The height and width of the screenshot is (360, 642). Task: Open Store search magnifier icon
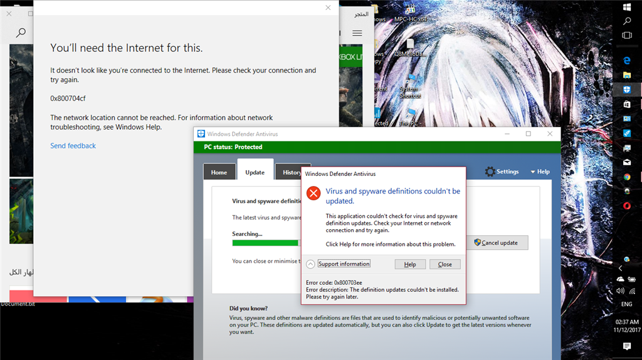point(21,33)
